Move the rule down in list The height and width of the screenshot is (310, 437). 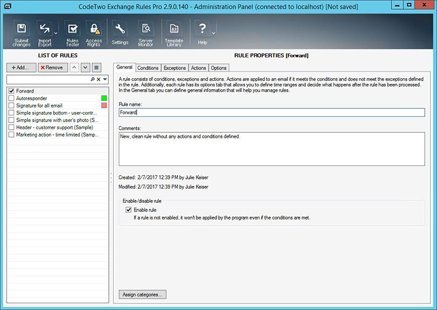point(86,68)
